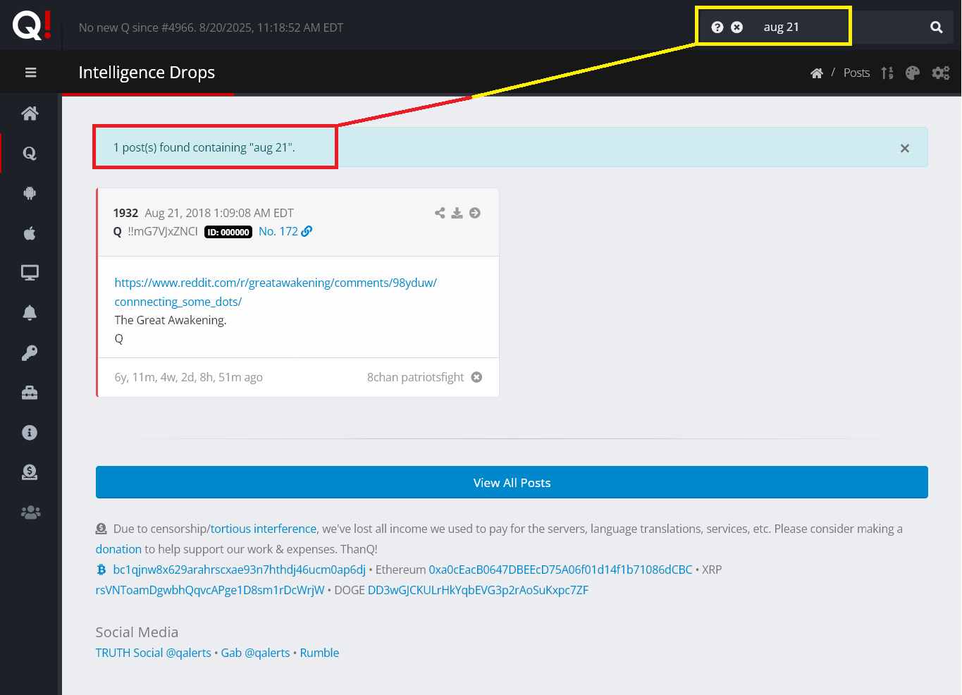Click the "No new Q since #4966" notice
This screenshot has width=962, height=695.
(211, 27)
